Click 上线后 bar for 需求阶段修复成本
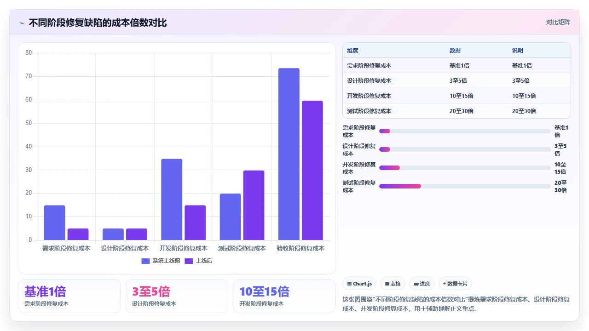 [78, 234]
